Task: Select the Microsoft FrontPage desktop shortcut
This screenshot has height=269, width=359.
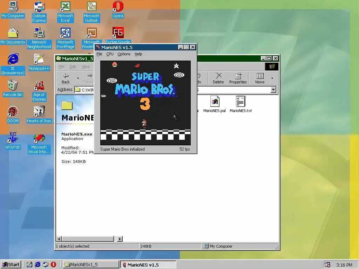Action: coord(65,38)
